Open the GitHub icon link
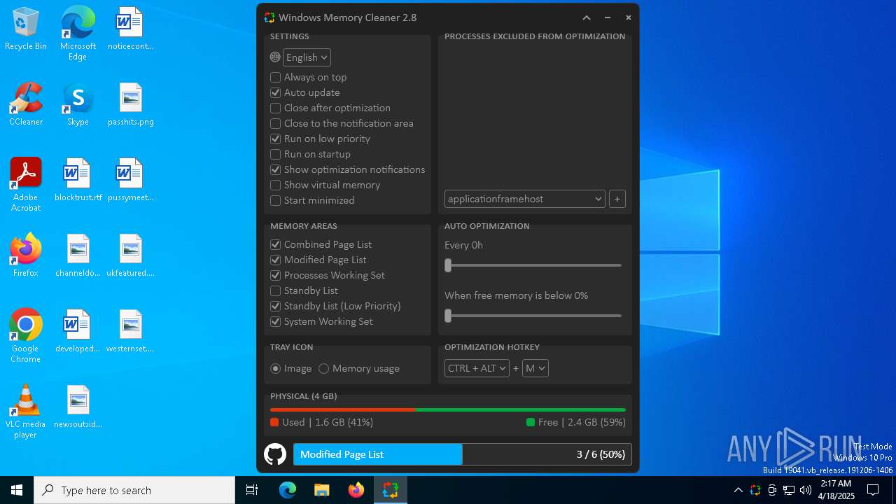The image size is (896, 504). 275,454
